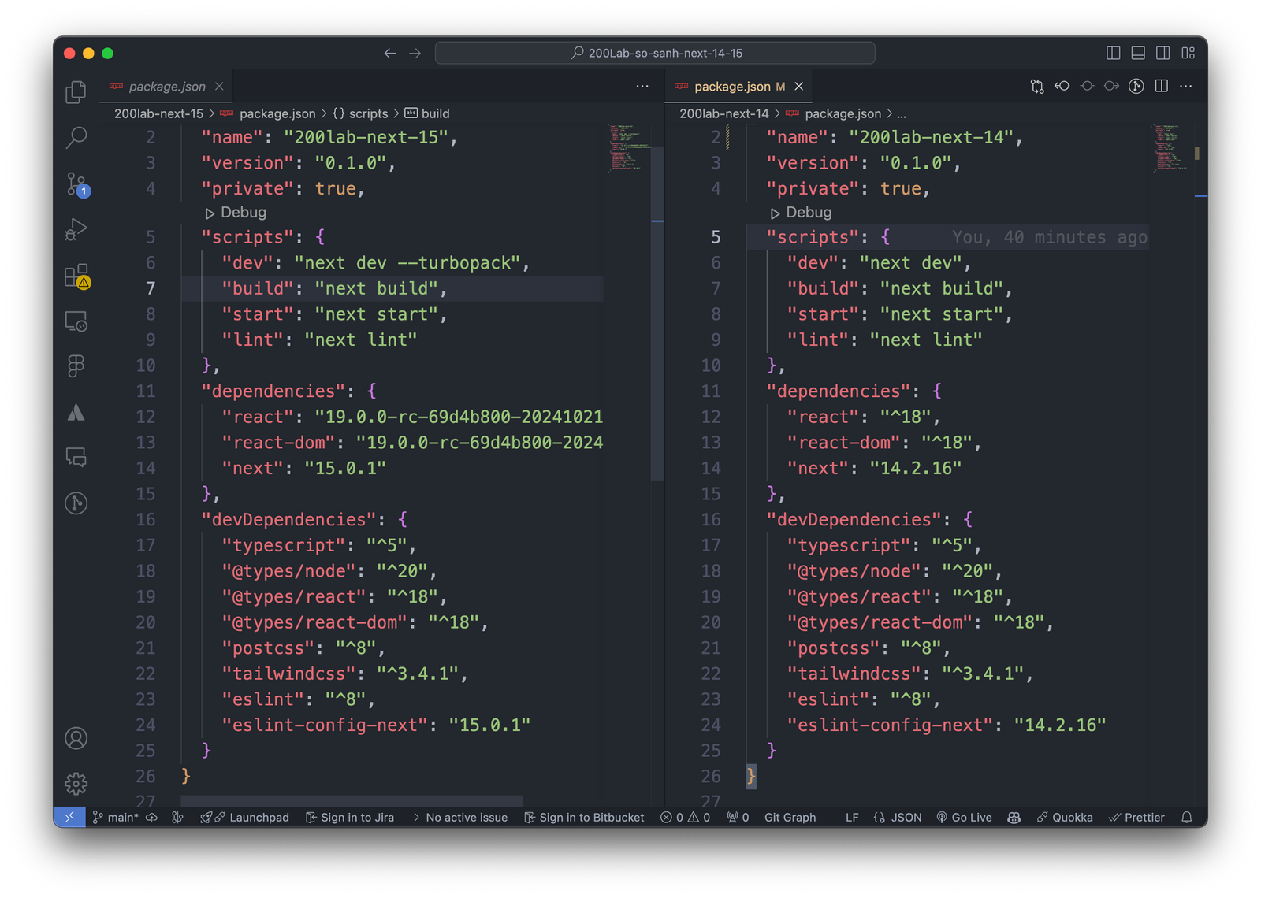Viewport: 1261px width, 898px height.
Task: Open Source Control view with pending change badge
Action: pyautogui.click(x=76, y=184)
